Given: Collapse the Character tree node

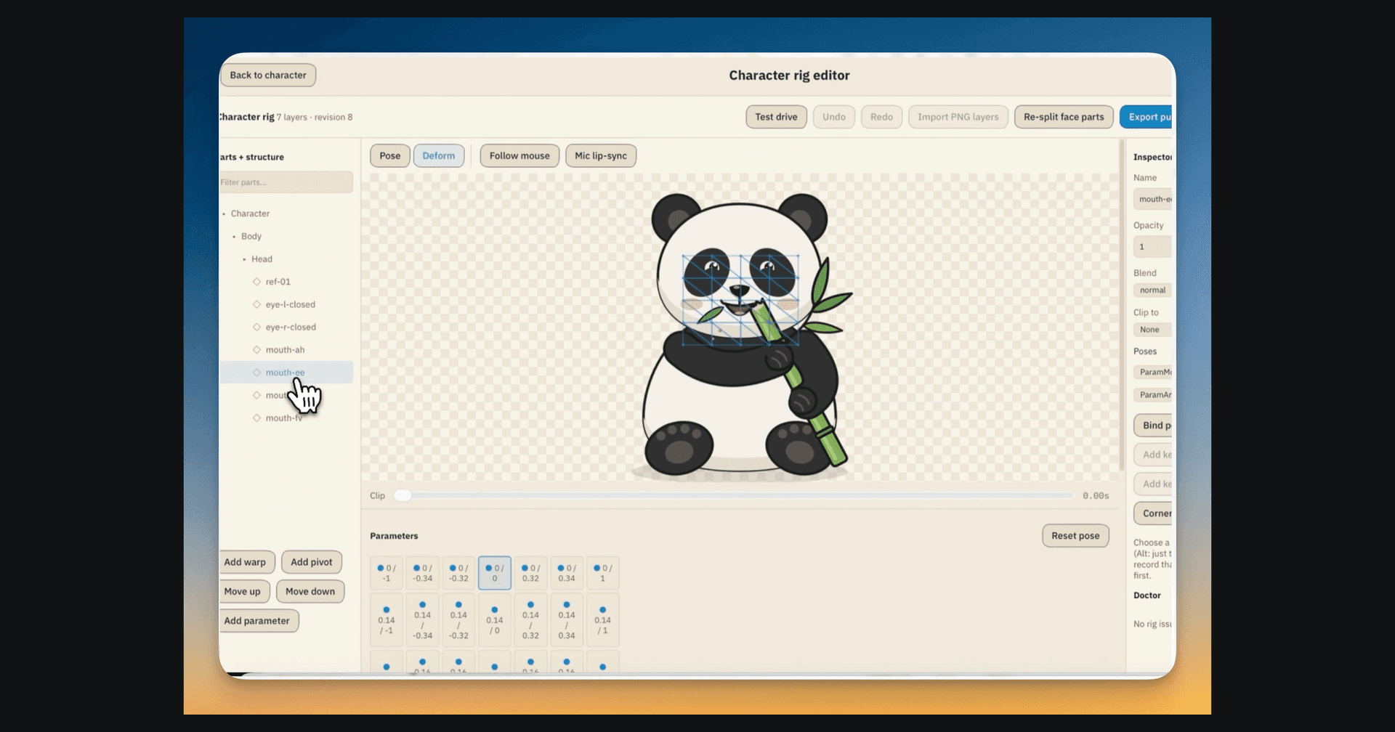Looking at the screenshot, I should 224,214.
